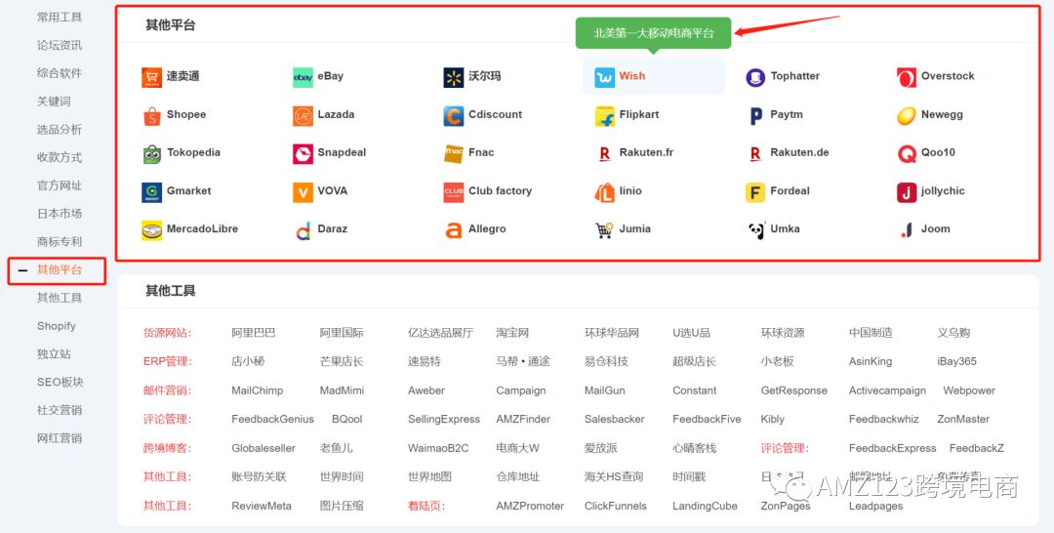Open the Rakuten.de platform link

(799, 152)
